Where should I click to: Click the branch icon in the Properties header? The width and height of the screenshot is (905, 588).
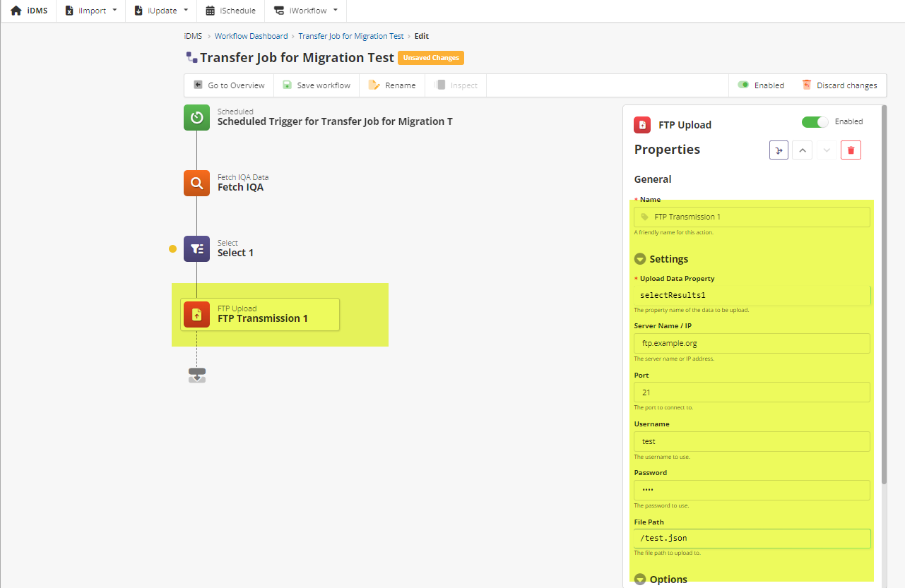click(x=779, y=150)
